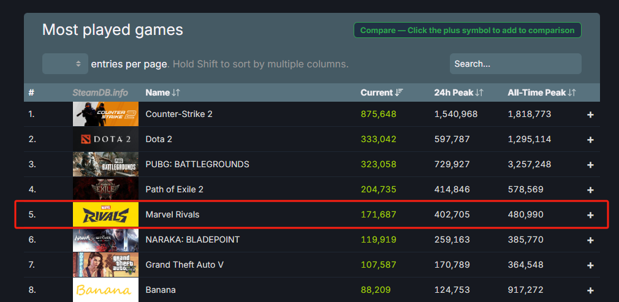The width and height of the screenshot is (619, 302).
Task: Click the Grand Theft Auto V thumbnail
Action: point(105,265)
